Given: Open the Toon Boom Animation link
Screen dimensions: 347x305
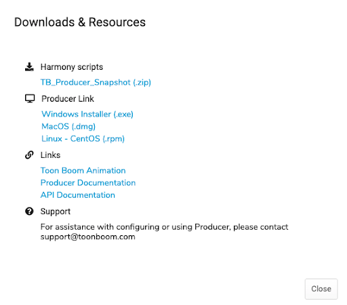Looking at the screenshot, I should coord(83,170).
